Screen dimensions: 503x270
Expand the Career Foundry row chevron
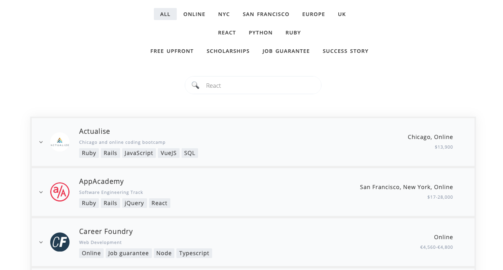(x=41, y=242)
